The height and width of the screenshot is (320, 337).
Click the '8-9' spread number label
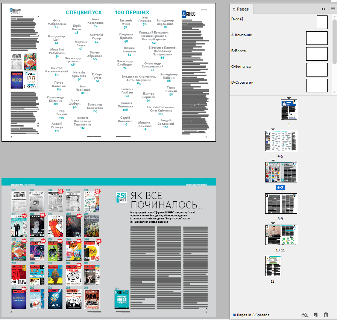[280, 219]
